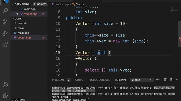Click line number 10 in gutter

[x=58, y=24]
